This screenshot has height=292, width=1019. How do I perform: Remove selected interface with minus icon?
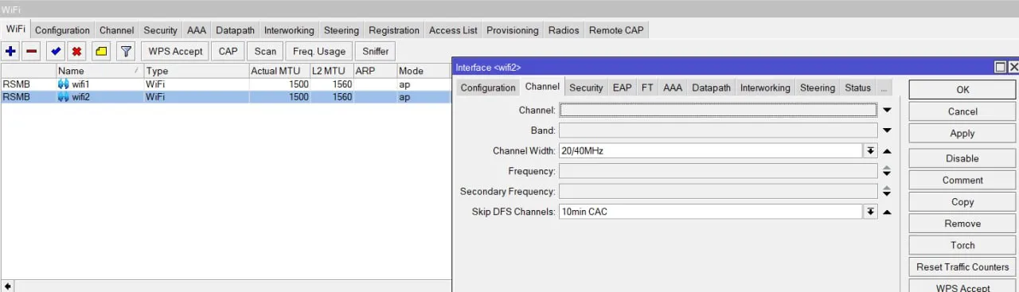(x=32, y=51)
